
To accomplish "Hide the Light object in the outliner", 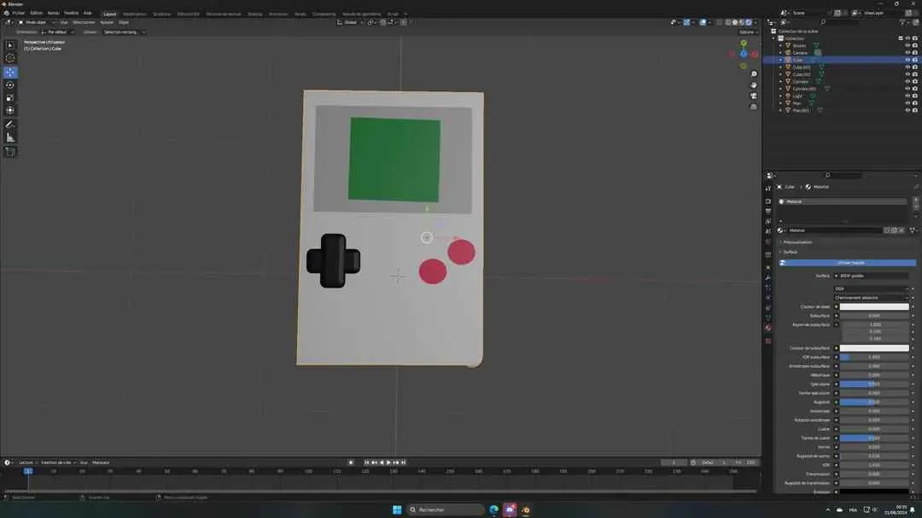I will (907, 96).
